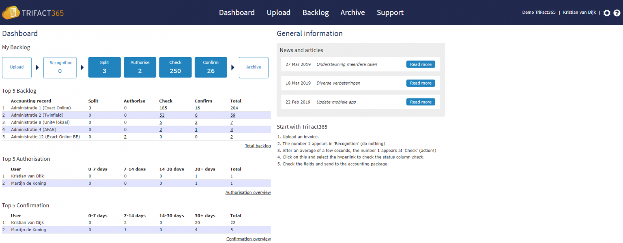Screen dimensions: 623x243
Task: Read more about Update mobiele app
Action: (x=421, y=102)
